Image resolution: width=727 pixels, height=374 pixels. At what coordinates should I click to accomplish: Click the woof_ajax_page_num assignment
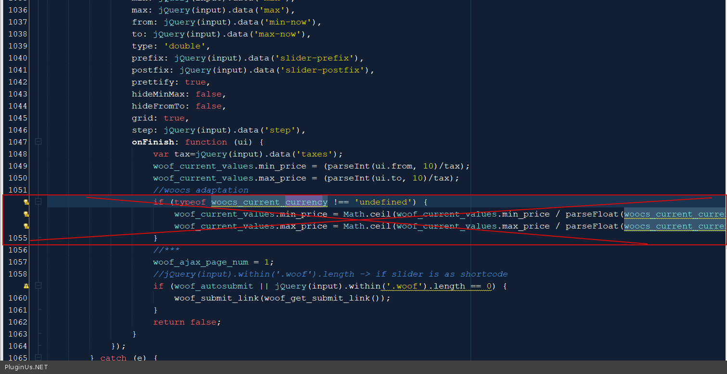click(x=213, y=262)
